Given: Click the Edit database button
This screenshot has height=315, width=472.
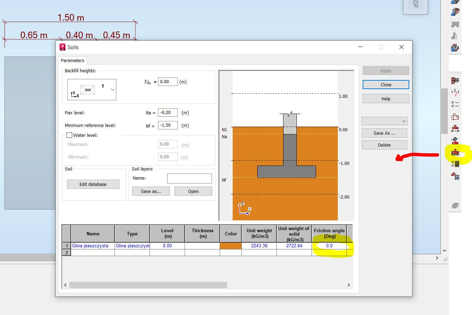Looking at the screenshot, I should pyautogui.click(x=93, y=184).
